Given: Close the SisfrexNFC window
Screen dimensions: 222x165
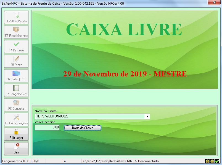Looking at the screenshot, I should pyautogui.click(x=214, y=2).
